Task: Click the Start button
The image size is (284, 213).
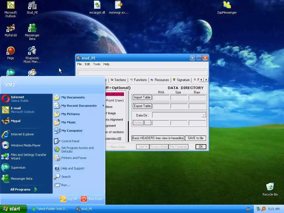Action: point(13,209)
